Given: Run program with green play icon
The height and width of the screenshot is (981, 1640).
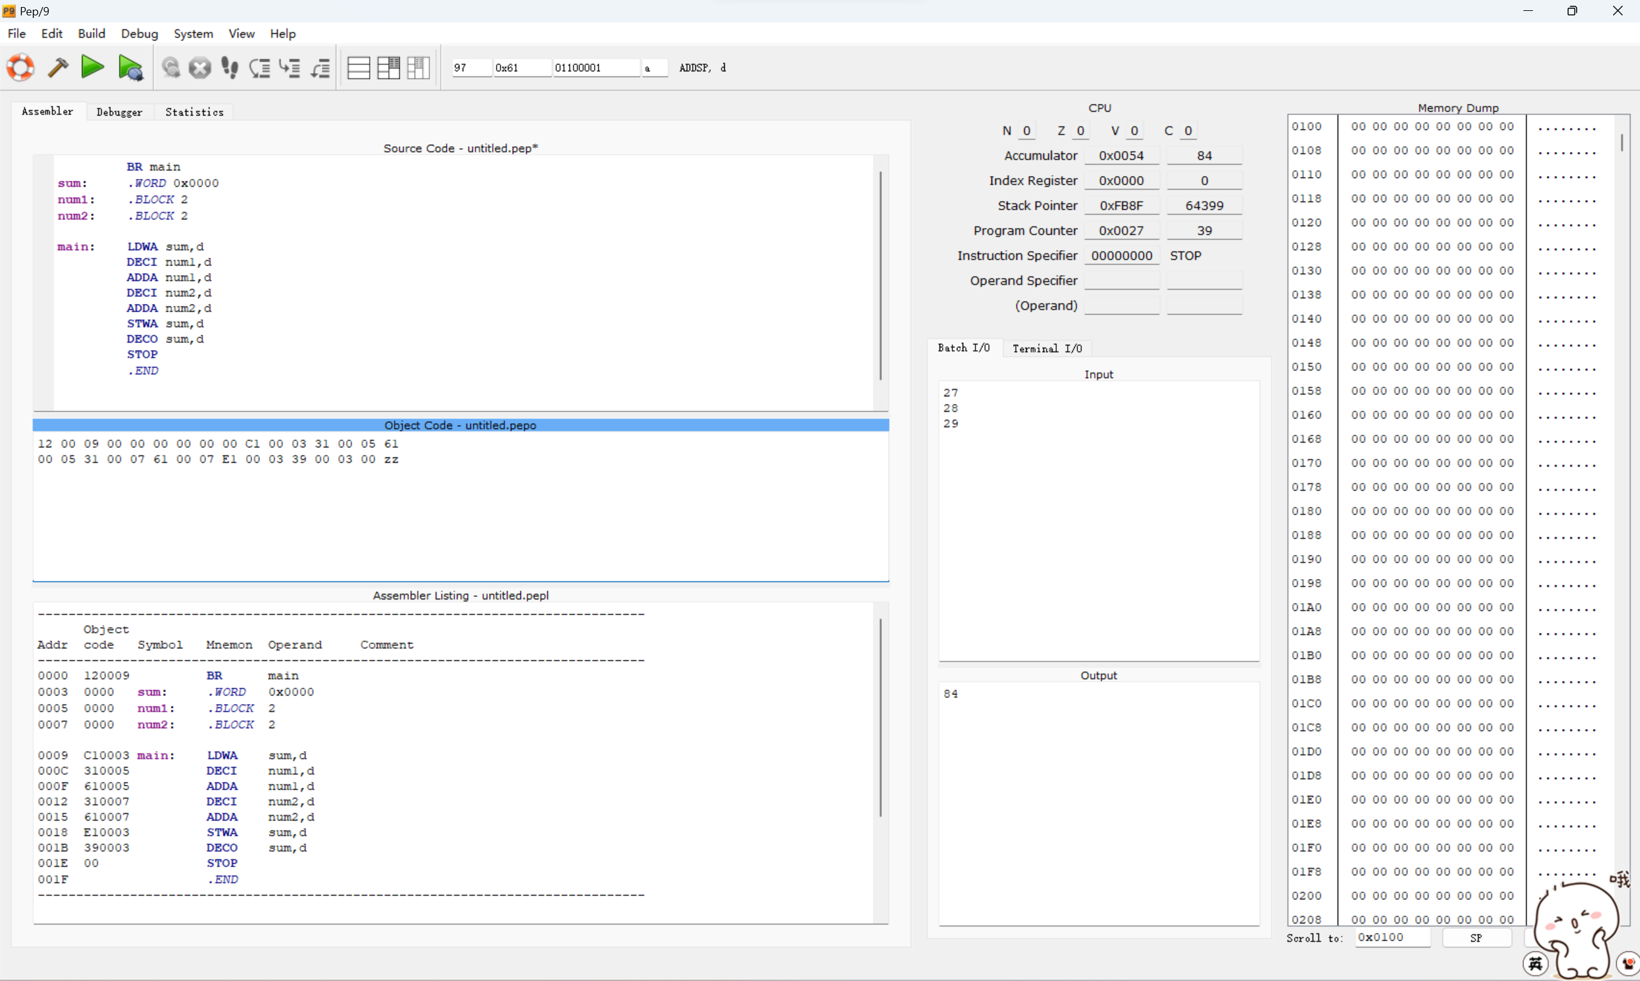Looking at the screenshot, I should click(x=92, y=67).
